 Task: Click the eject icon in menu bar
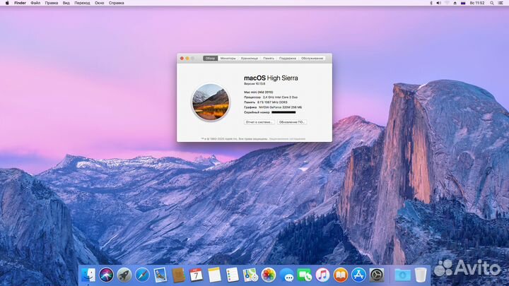point(455,3)
